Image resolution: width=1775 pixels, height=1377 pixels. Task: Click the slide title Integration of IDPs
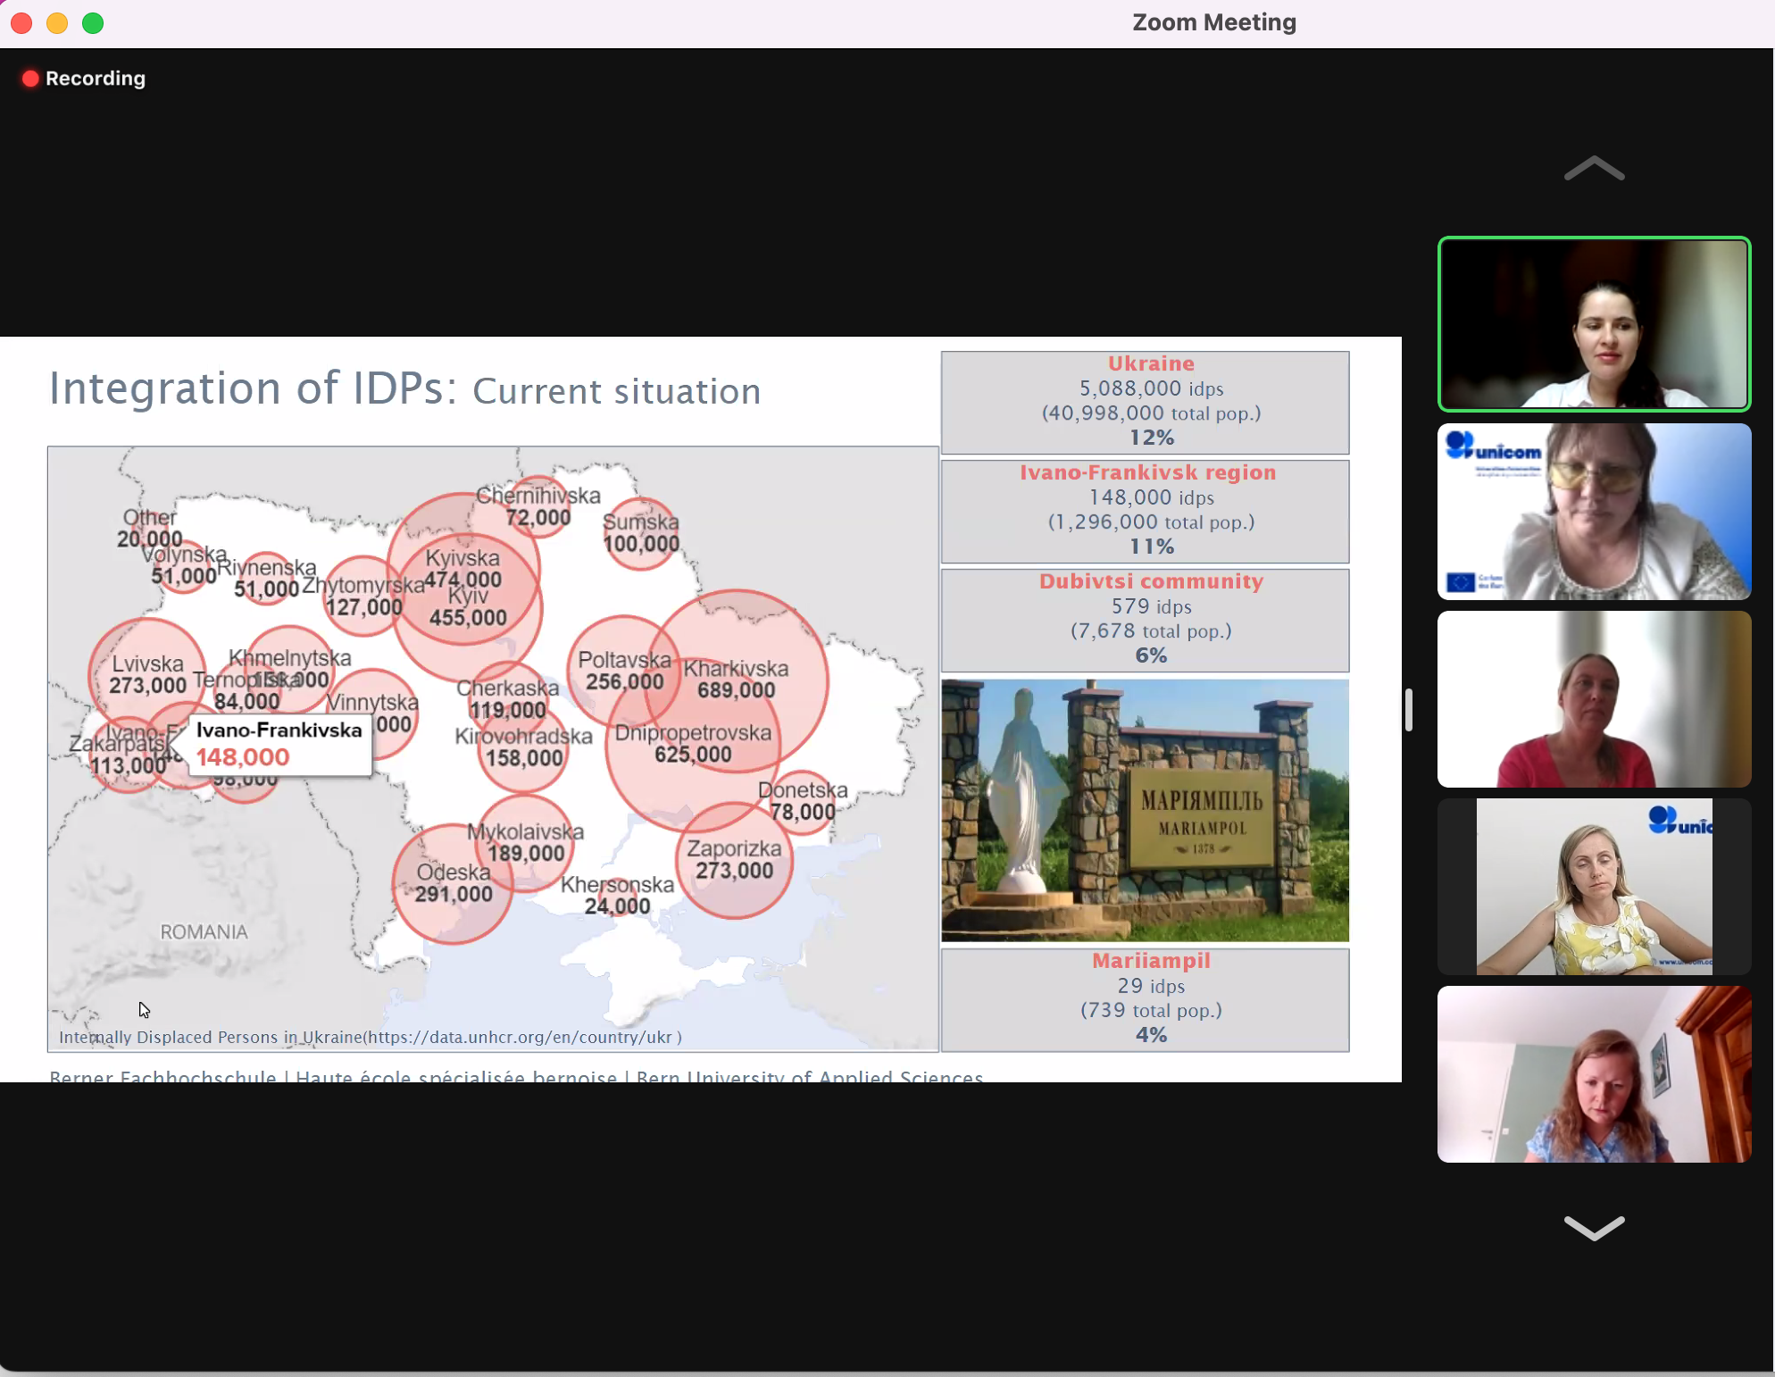(404, 389)
